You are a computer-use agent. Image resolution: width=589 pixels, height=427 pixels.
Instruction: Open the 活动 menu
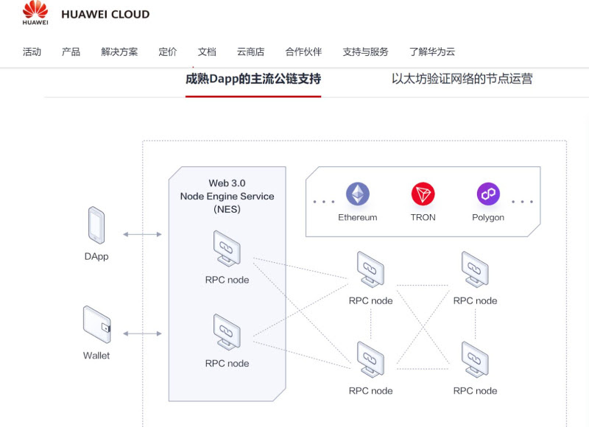pos(32,52)
